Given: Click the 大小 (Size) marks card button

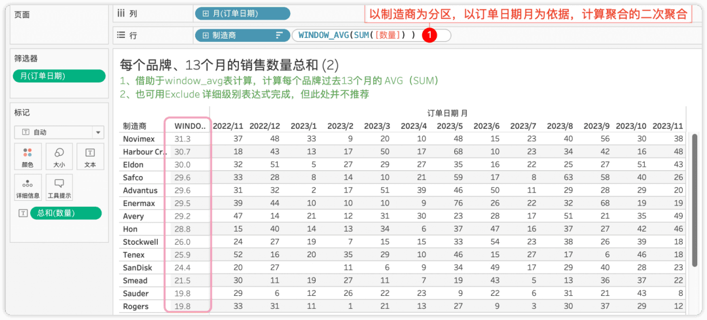Looking at the screenshot, I should click(59, 156).
